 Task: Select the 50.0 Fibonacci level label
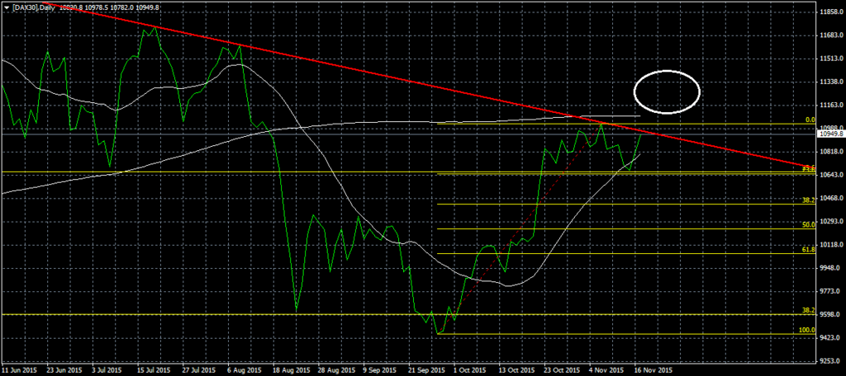[x=808, y=224]
